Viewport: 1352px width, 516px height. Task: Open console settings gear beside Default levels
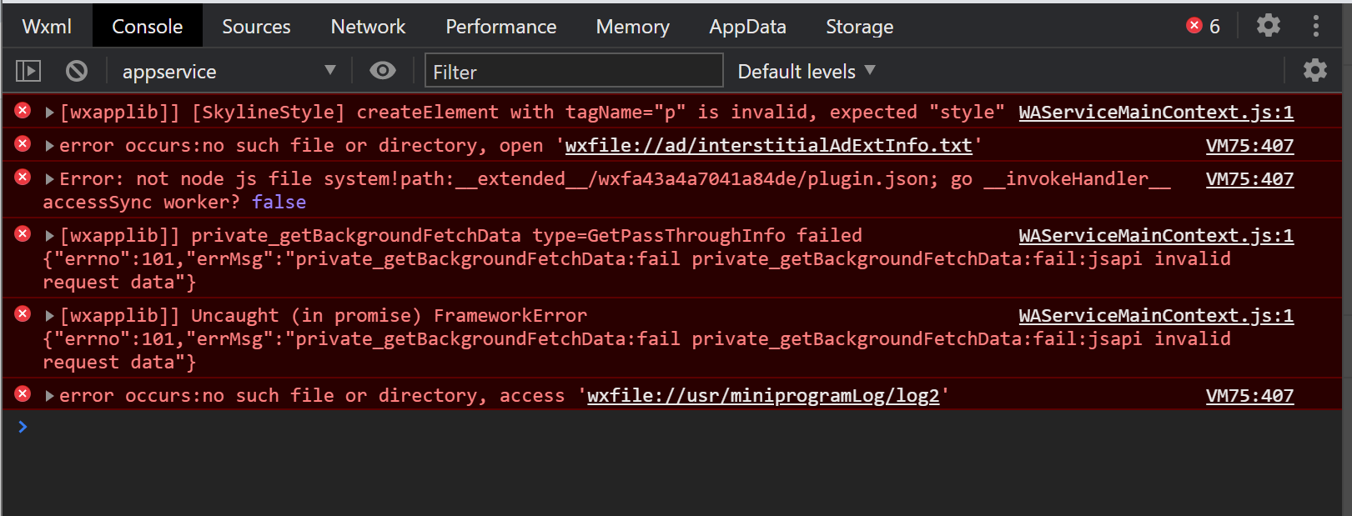tap(1315, 70)
